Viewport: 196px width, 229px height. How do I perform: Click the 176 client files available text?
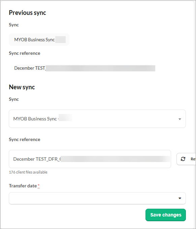click(x=28, y=172)
